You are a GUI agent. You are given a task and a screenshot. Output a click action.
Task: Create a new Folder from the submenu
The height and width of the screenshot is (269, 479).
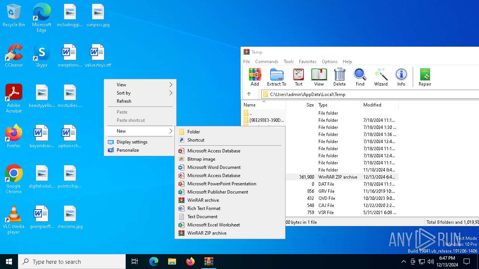230,132
